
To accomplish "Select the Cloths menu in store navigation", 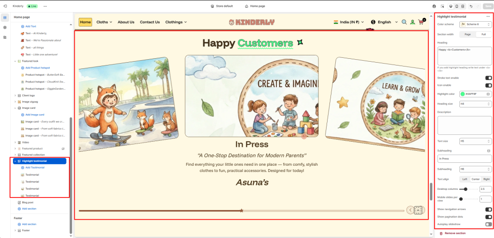I will coord(104,22).
